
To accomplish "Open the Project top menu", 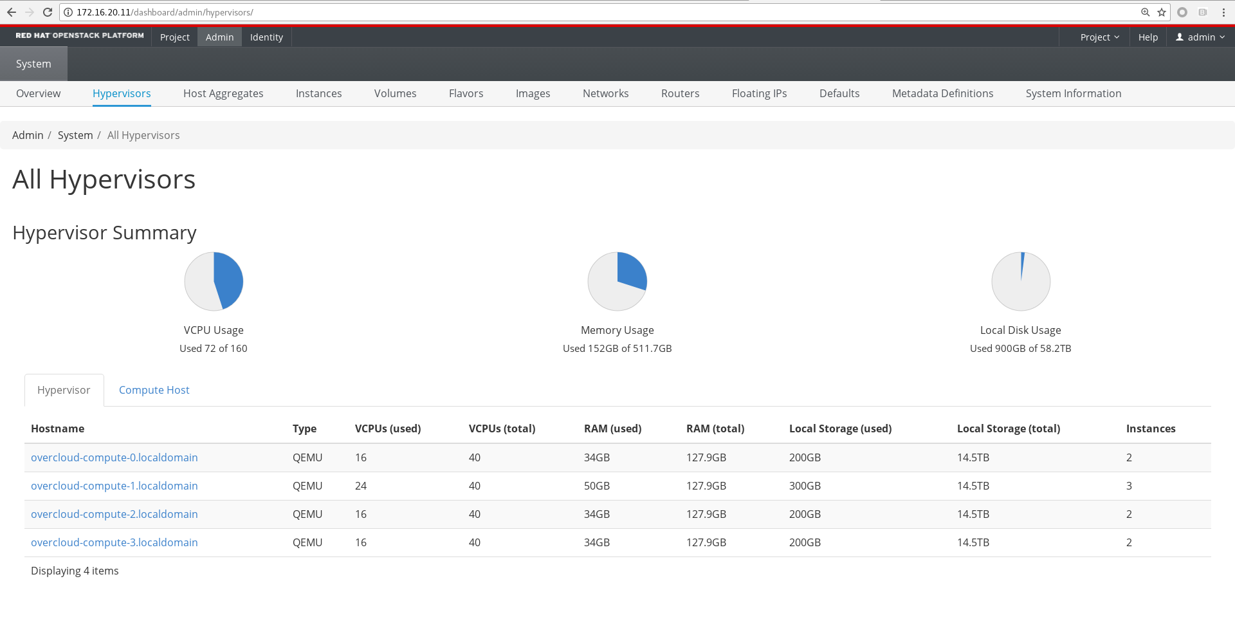I will (x=175, y=37).
